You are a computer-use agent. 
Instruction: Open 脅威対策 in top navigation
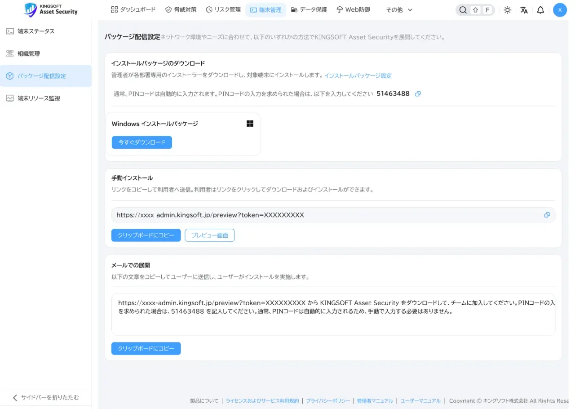point(181,9)
